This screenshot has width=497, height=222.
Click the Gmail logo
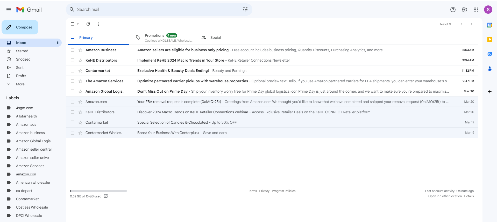(x=29, y=10)
